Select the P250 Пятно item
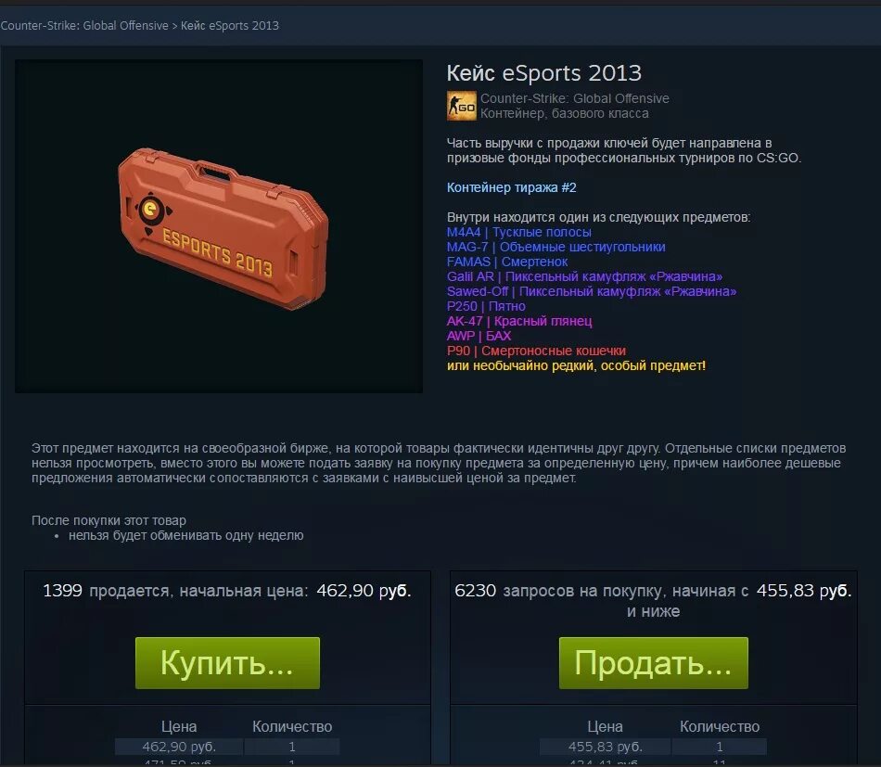The height and width of the screenshot is (767, 881). (486, 306)
